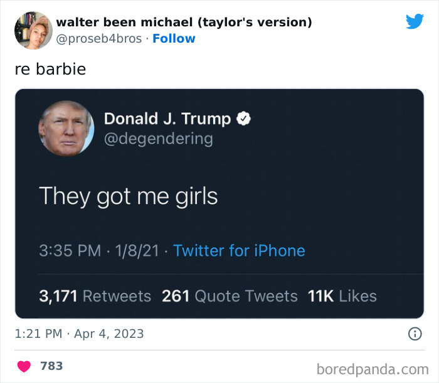This screenshot has width=439, height=383.
Task: Click the verified checkmark badge
Action: (243, 118)
